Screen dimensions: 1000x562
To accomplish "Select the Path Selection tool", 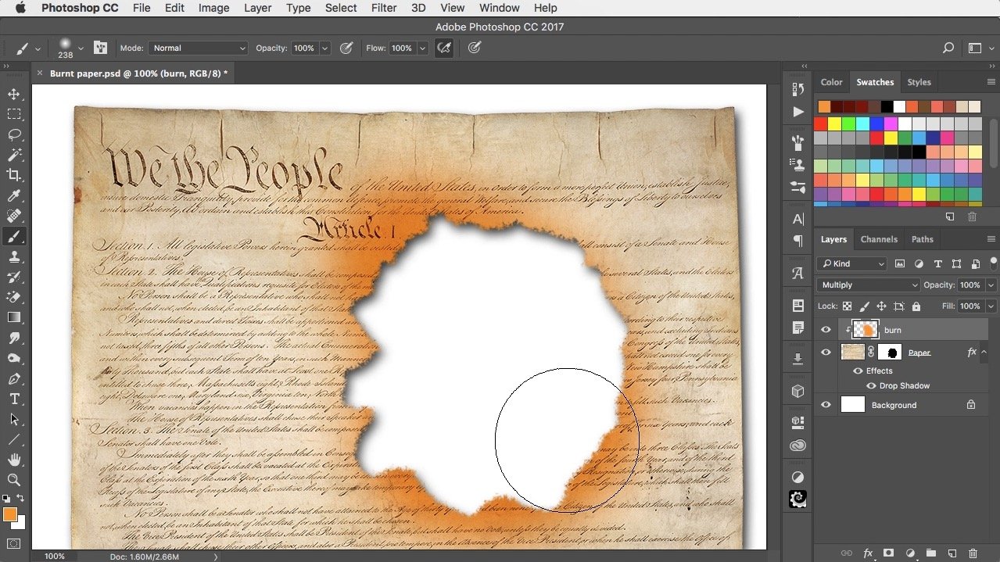I will (x=14, y=419).
